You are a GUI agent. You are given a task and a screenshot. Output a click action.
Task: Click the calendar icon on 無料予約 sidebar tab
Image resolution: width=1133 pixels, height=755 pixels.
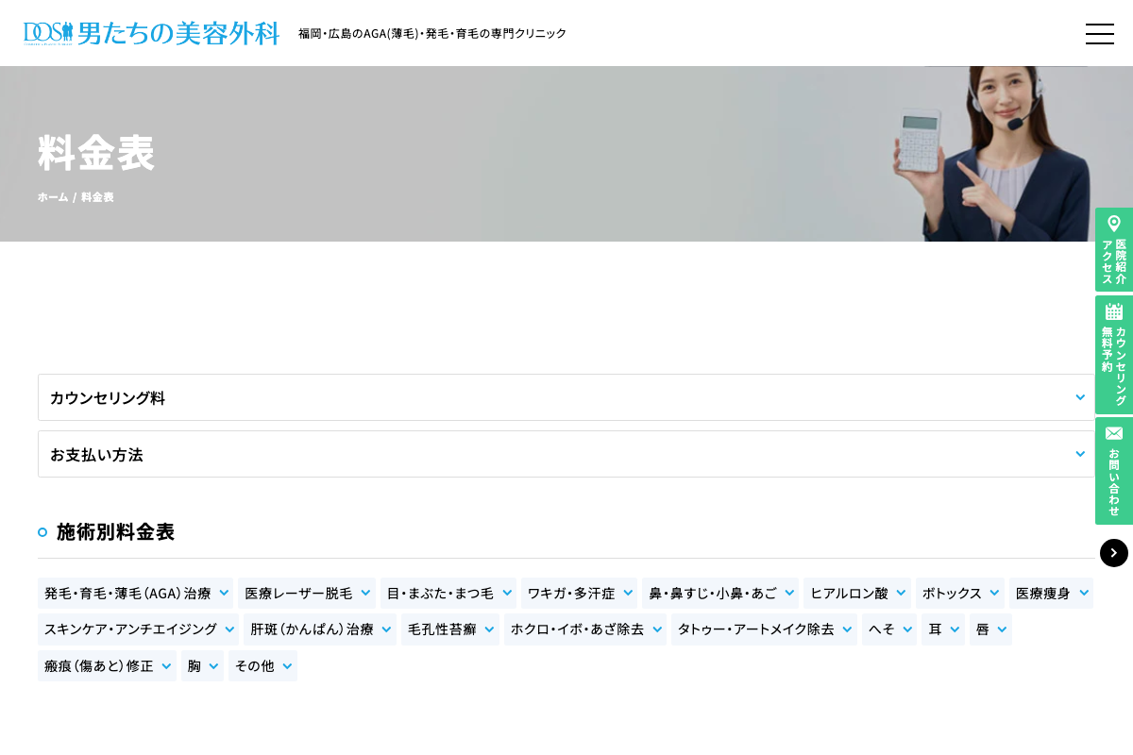coord(1114,311)
